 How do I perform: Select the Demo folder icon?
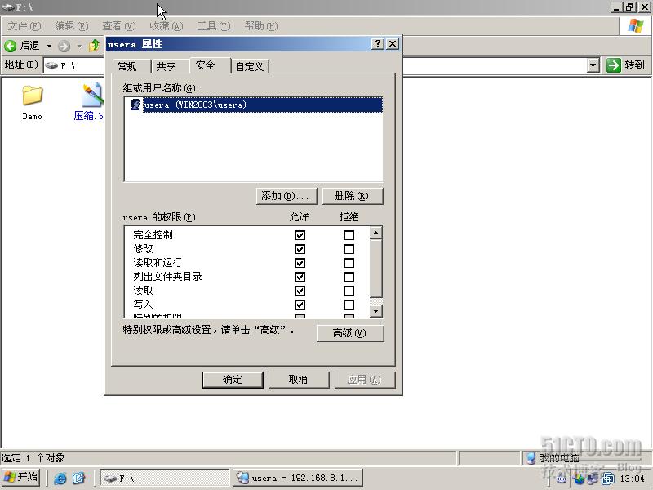(x=32, y=96)
